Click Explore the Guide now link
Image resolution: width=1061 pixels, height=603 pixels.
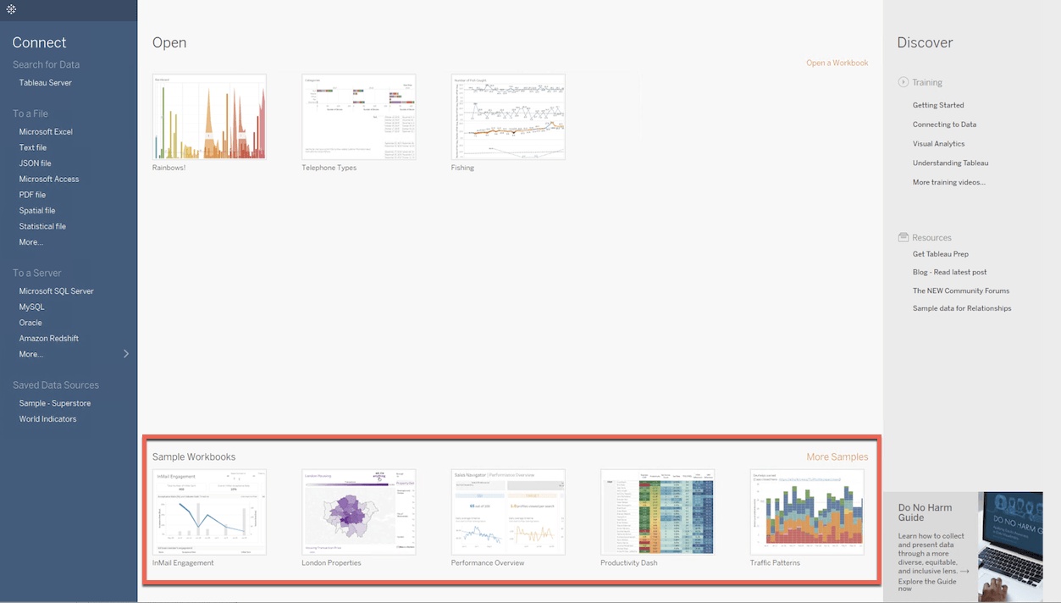point(927,585)
